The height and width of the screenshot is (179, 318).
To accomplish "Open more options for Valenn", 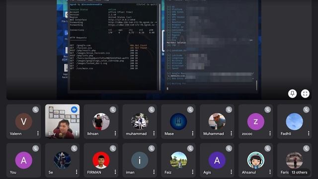I will point(38,133).
